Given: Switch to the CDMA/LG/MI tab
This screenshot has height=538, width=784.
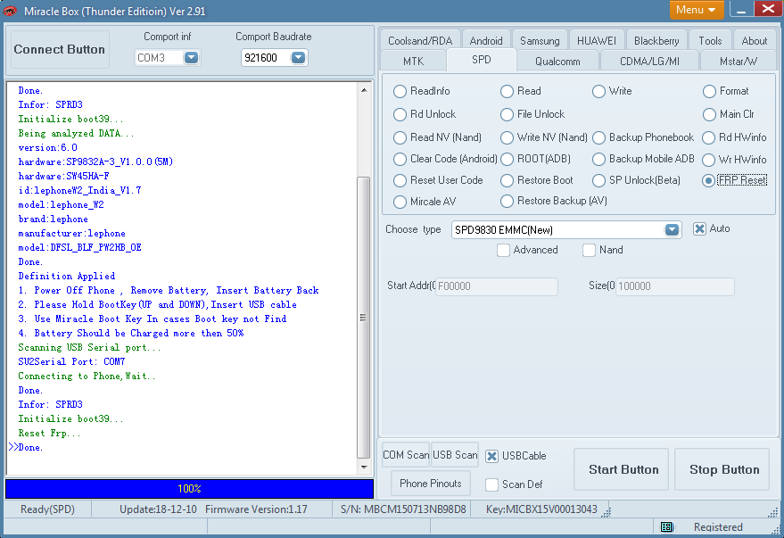Looking at the screenshot, I should (649, 61).
